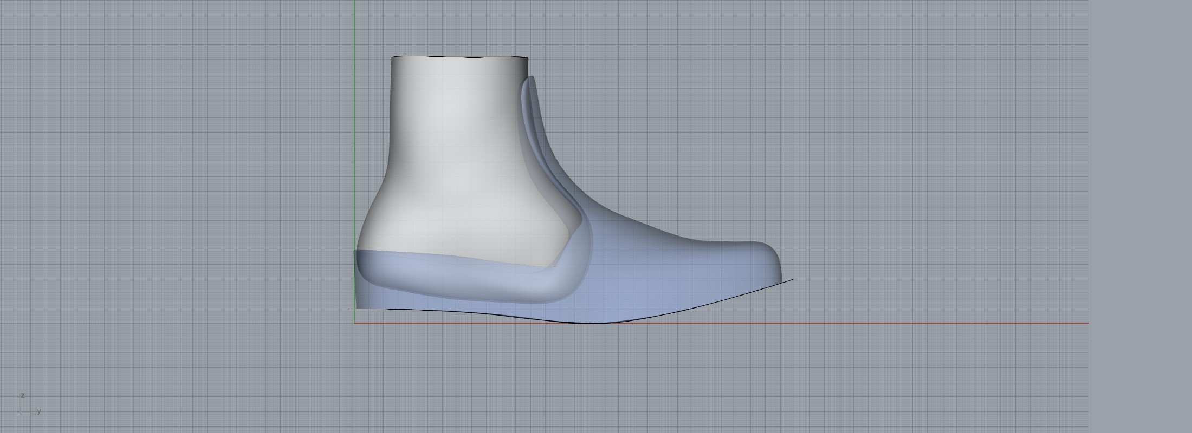Select the green vertical axis line
The image size is (1192, 433).
click(x=354, y=135)
